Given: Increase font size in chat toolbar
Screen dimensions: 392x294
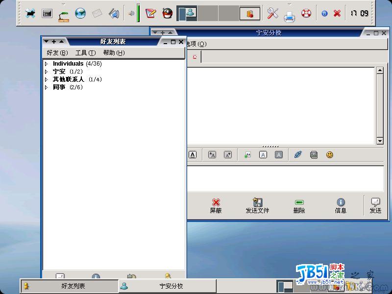Looking at the screenshot, I should point(212,155).
